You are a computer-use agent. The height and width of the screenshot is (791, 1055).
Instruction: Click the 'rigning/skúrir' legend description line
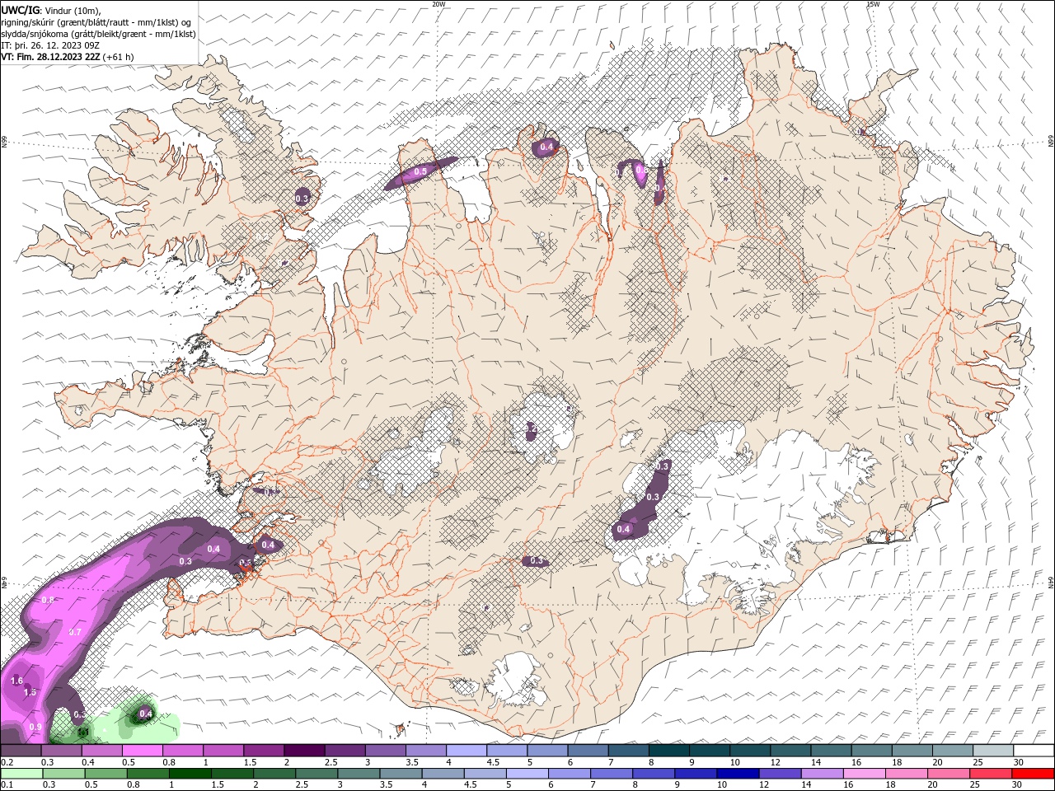point(96,22)
